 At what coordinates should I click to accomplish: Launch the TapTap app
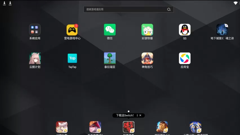coord(72,58)
